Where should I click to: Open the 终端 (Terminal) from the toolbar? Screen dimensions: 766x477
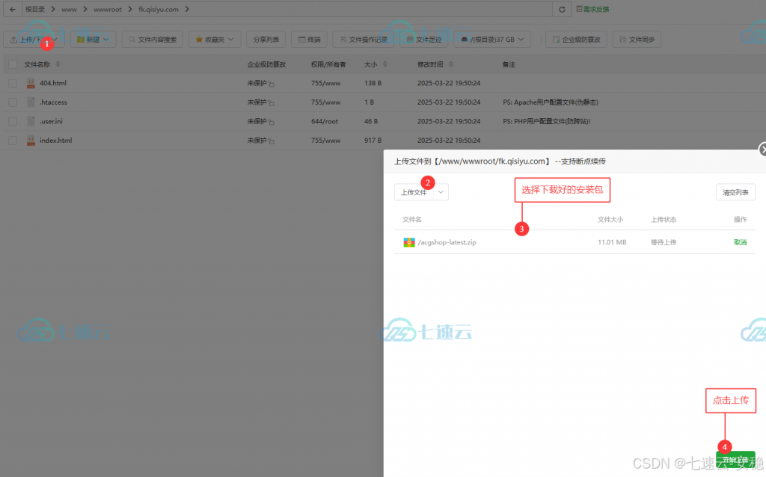tap(309, 39)
